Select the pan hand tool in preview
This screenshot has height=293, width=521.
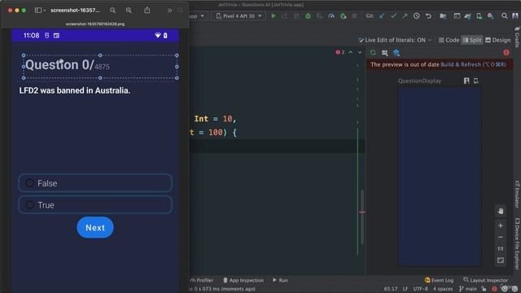point(501,211)
